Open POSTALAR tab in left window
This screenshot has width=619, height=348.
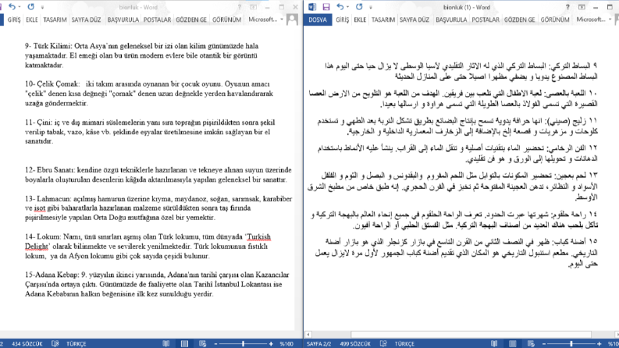click(157, 20)
